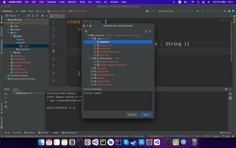Screen dimensions: 236x148
Task: Click into the Commit Message text area
Action: pos(118,101)
